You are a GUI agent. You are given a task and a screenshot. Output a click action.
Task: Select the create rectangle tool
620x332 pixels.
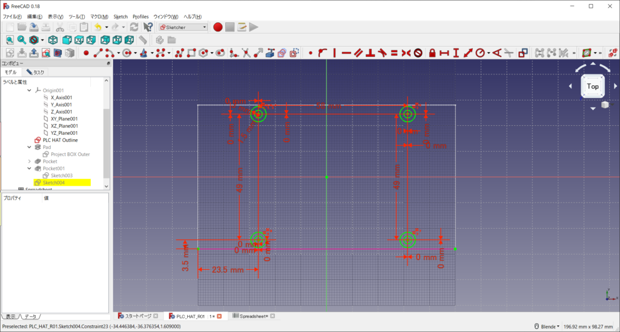(191, 53)
